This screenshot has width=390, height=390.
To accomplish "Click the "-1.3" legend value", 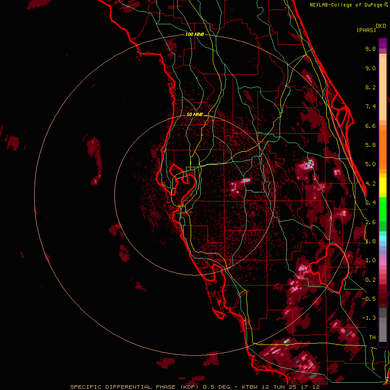I will 369,318.
